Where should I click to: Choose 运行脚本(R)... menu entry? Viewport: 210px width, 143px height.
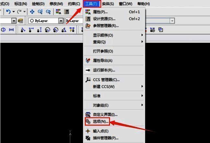(114, 70)
